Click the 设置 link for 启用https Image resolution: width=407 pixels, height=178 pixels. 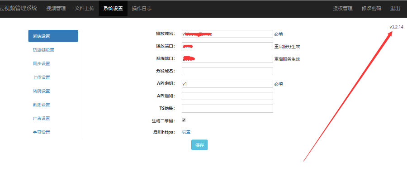coord(186,132)
